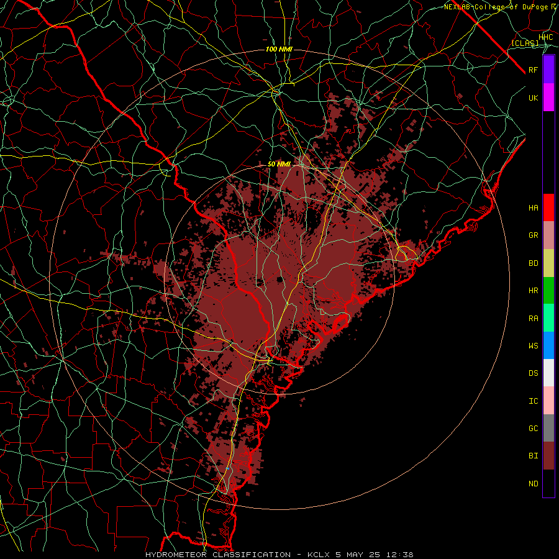Select the GC gray legend swatch
559x559 pixels.
coord(548,428)
